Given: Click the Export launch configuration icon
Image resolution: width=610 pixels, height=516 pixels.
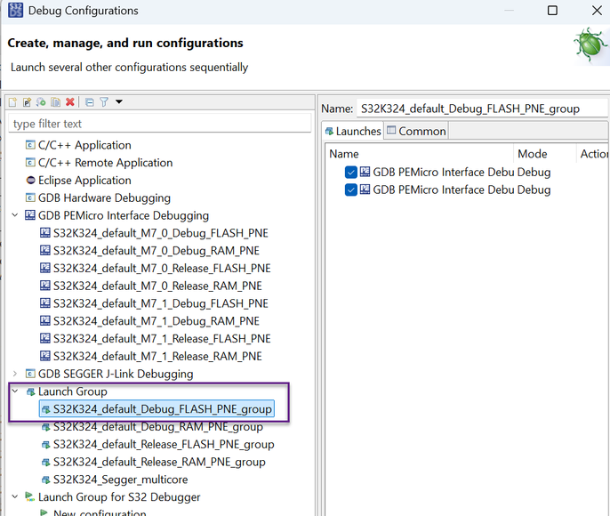Looking at the screenshot, I should pyautogui.click(x=41, y=102).
